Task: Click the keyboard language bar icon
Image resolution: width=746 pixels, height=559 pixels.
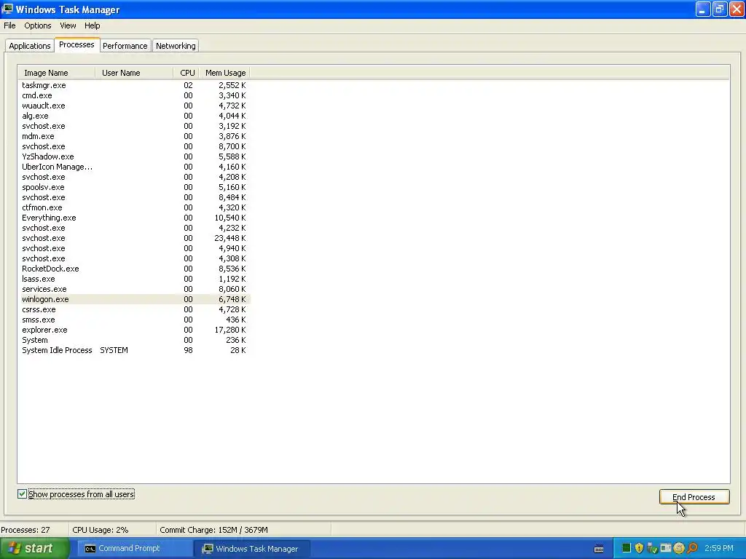Action: [599, 549]
